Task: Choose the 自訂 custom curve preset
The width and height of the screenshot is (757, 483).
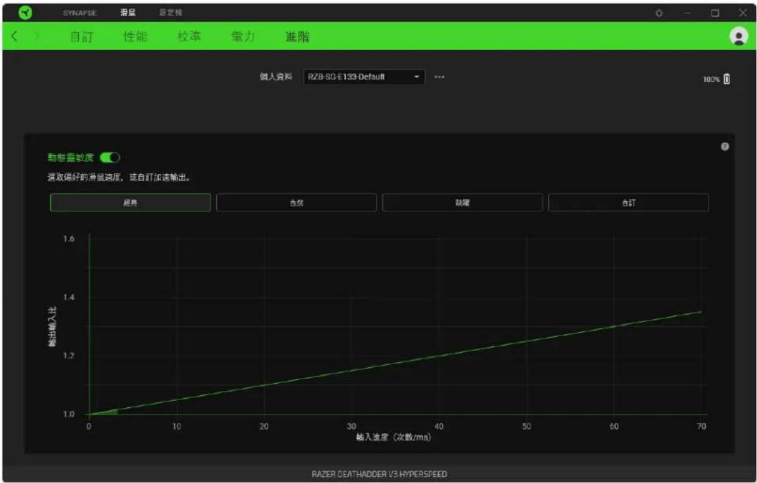Action: (x=628, y=202)
